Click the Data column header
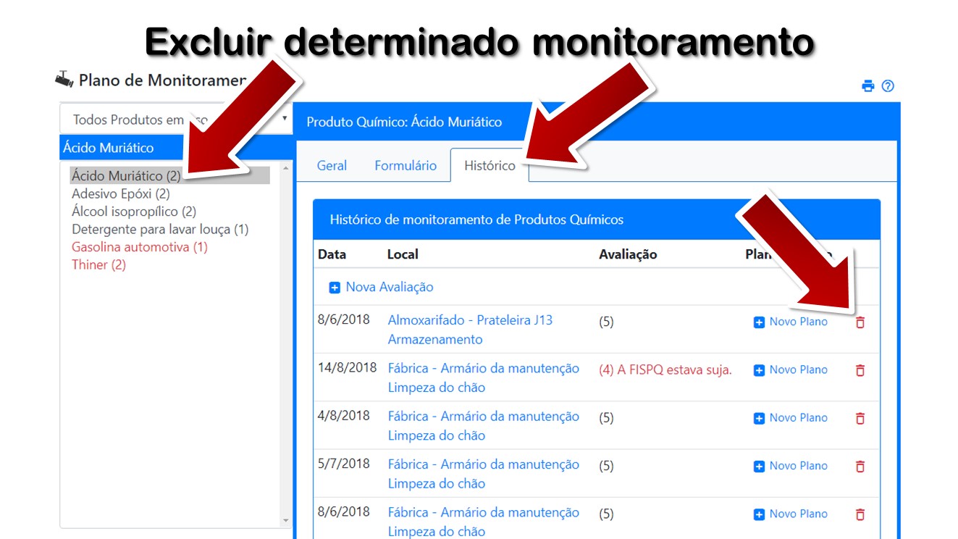Viewport: 958px width, 539px height. [332, 254]
